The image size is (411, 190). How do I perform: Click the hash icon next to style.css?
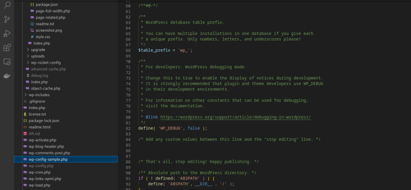coord(32,37)
